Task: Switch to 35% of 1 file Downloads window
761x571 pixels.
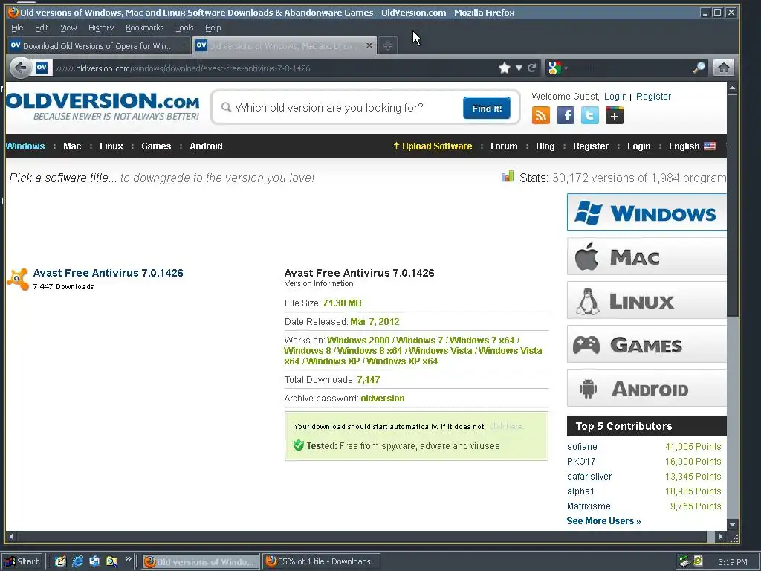Action: coord(321,561)
